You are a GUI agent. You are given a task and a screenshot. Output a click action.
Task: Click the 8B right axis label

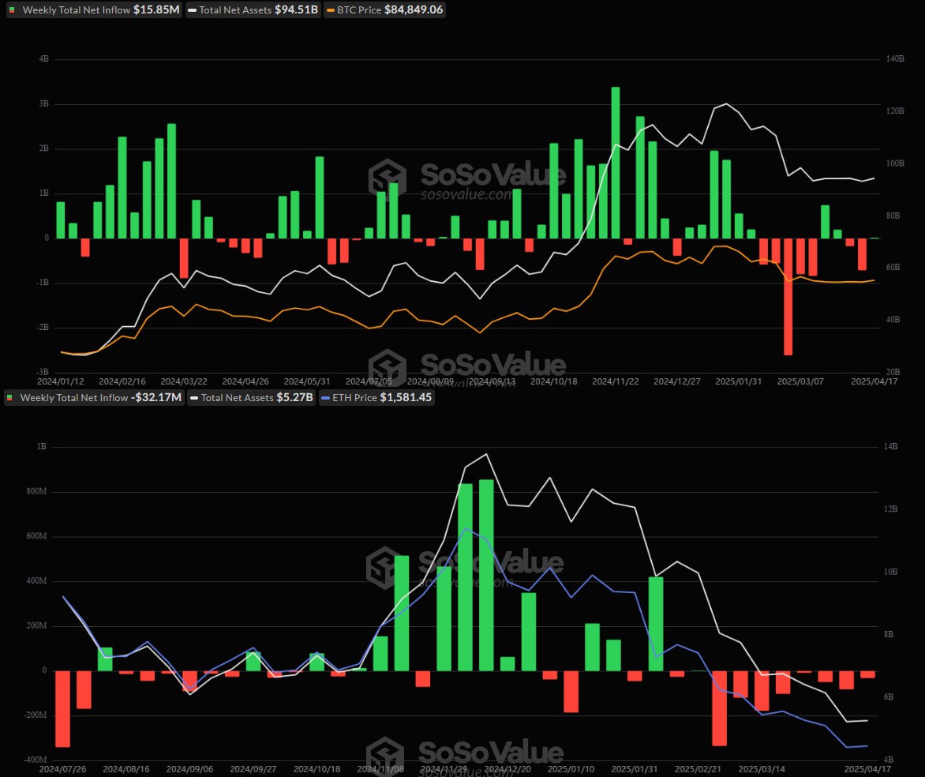pos(889,635)
